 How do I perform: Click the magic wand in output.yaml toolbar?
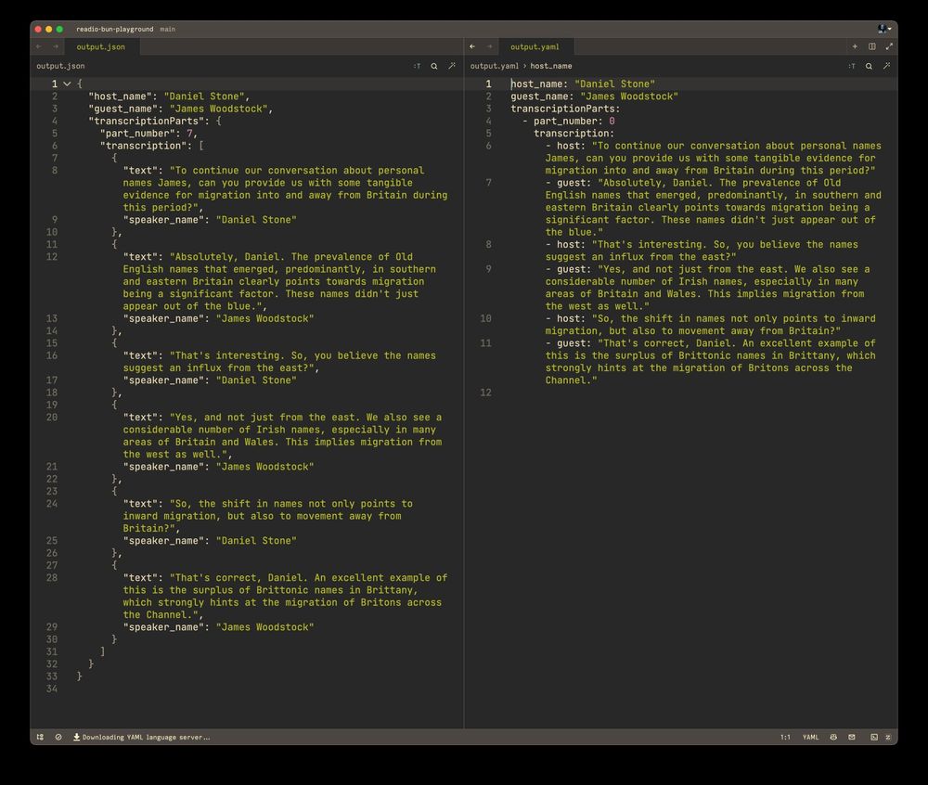coord(886,66)
